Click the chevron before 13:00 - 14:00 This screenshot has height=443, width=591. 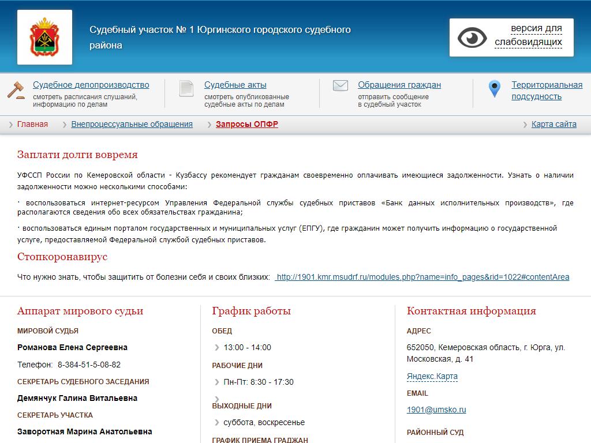pyautogui.click(x=217, y=348)
